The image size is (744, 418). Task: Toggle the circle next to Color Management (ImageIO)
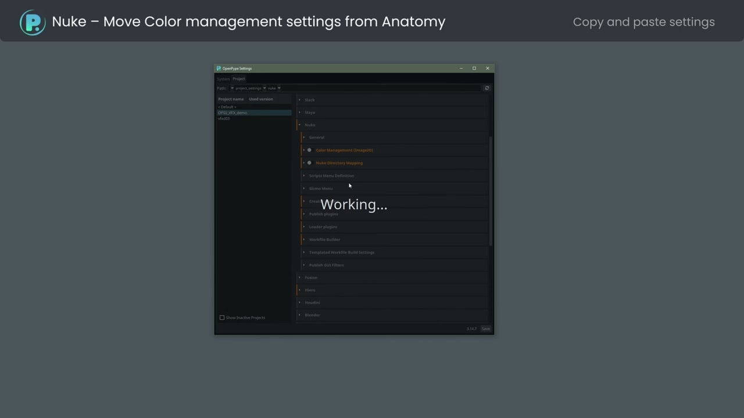309,150
